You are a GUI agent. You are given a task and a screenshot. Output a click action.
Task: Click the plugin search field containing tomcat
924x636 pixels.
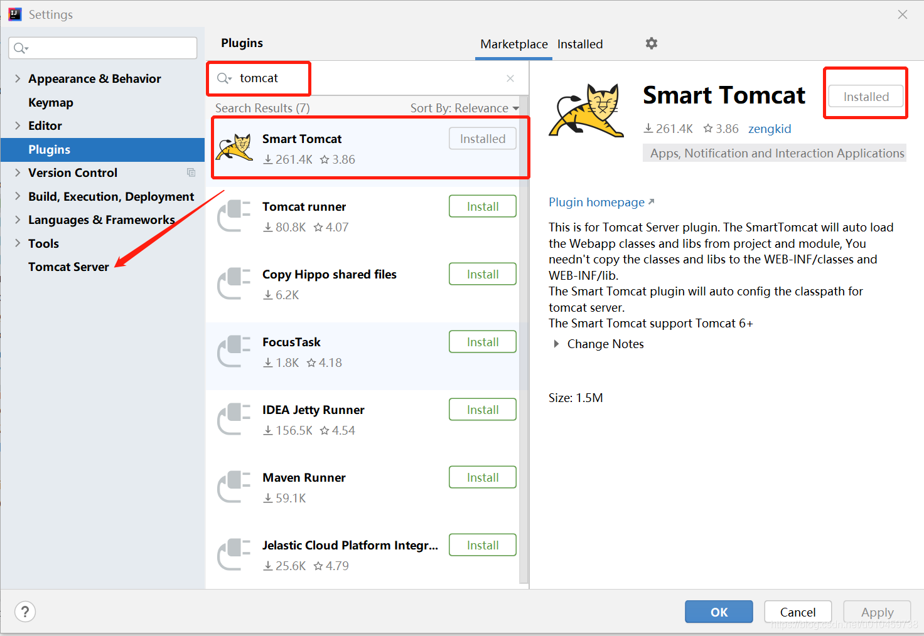click(x=367, y=78)
